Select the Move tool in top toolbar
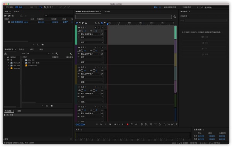This screenshot has width=232, height=147. coord(41,7)
